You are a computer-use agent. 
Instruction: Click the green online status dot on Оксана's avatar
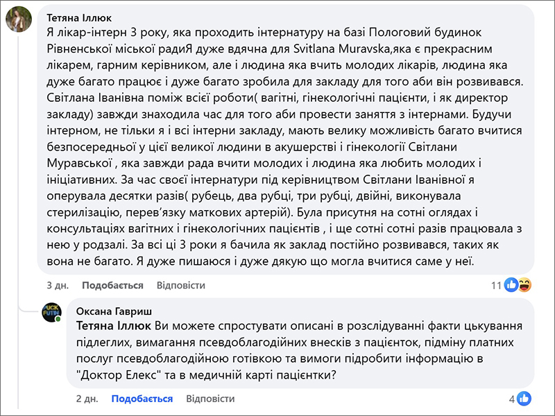point(58,320)
